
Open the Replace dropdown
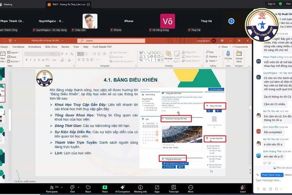(x=213, y=57)
